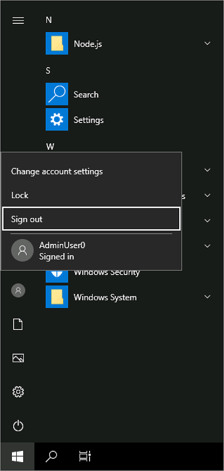Open the Documents icon in sidebar
The width and height of the screenshot is (224, 471).
tap(18, 324)
